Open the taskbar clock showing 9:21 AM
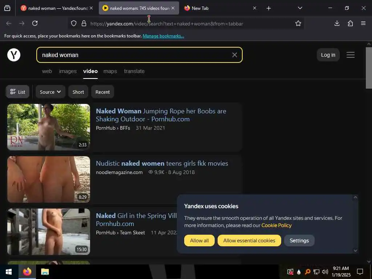Screen dimensions: 372x279 pos(341,272)
